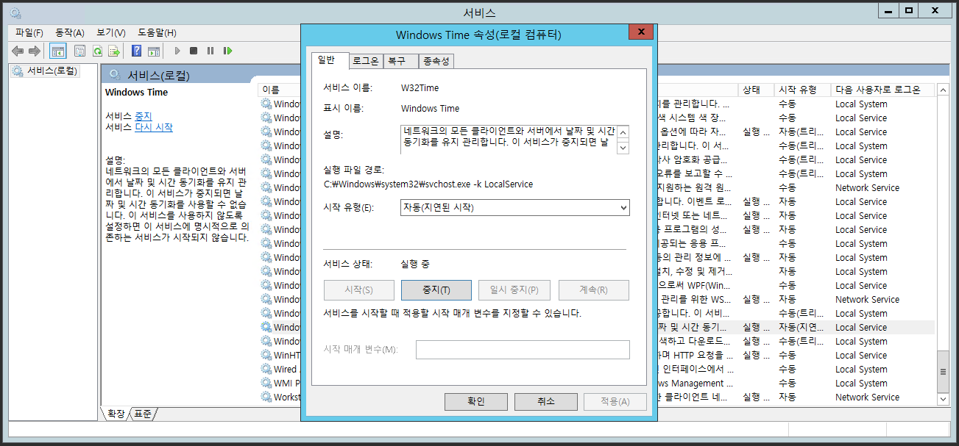Click the gear icon of Workst… service row
The image size is (959, 446).
(x=266, y=397)
